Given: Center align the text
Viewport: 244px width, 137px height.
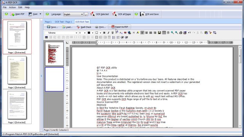Looking at the screenshot, I should [x=146, y=33].
